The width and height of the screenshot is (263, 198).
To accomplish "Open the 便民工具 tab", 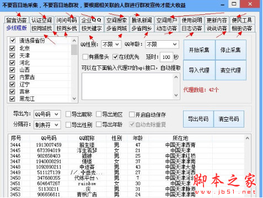I will (x=242, y=20).
